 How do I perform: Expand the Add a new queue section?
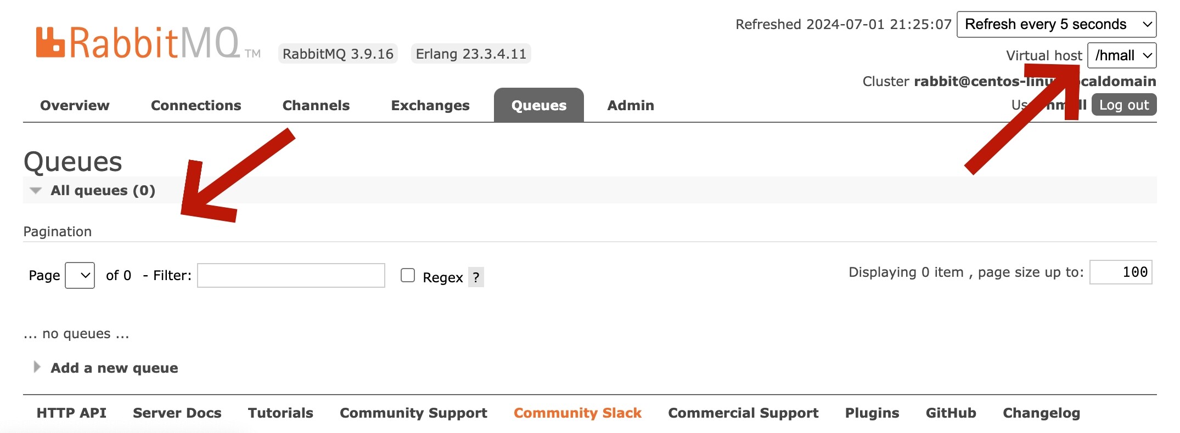pyautogui.click(x=114, y=368)
